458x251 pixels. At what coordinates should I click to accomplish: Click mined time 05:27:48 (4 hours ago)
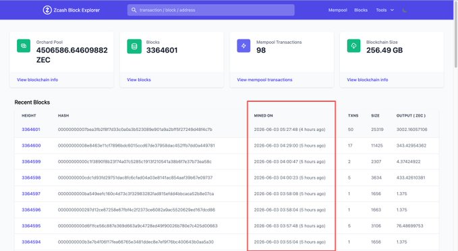(289, 129)
